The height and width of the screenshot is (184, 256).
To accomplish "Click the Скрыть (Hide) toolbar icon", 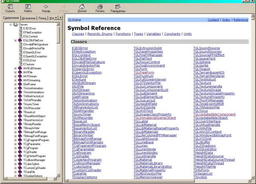I will [x=10, y=7].
